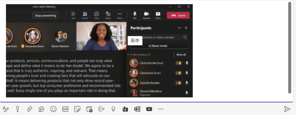The height and width of the screenshot is (115, 296).
Task: Click the smiling woman's video tile
Action: tap(101, 36)
